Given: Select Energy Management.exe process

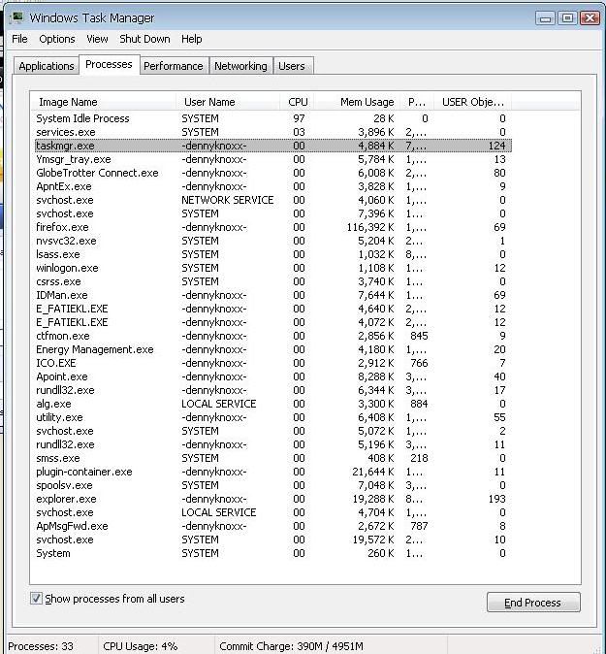Looking at the screenshot, I should pyautogui.click(x=273, y=349).
